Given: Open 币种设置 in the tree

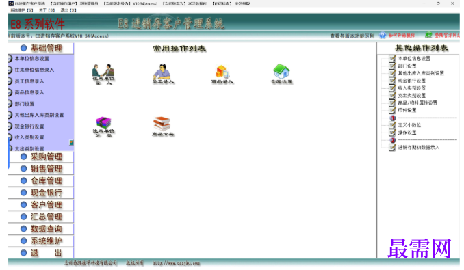Looking at the screenshot, I should [x=407, y=110].
